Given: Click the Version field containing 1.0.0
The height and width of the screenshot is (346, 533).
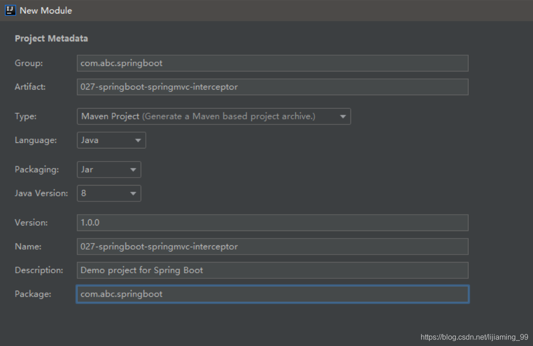Looking at the screenshot, I should coord(273,223).
